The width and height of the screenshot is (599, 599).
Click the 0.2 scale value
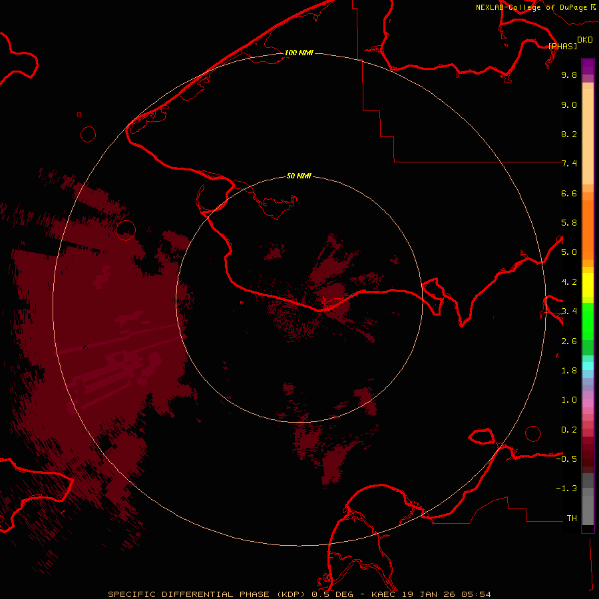[569, 430]
